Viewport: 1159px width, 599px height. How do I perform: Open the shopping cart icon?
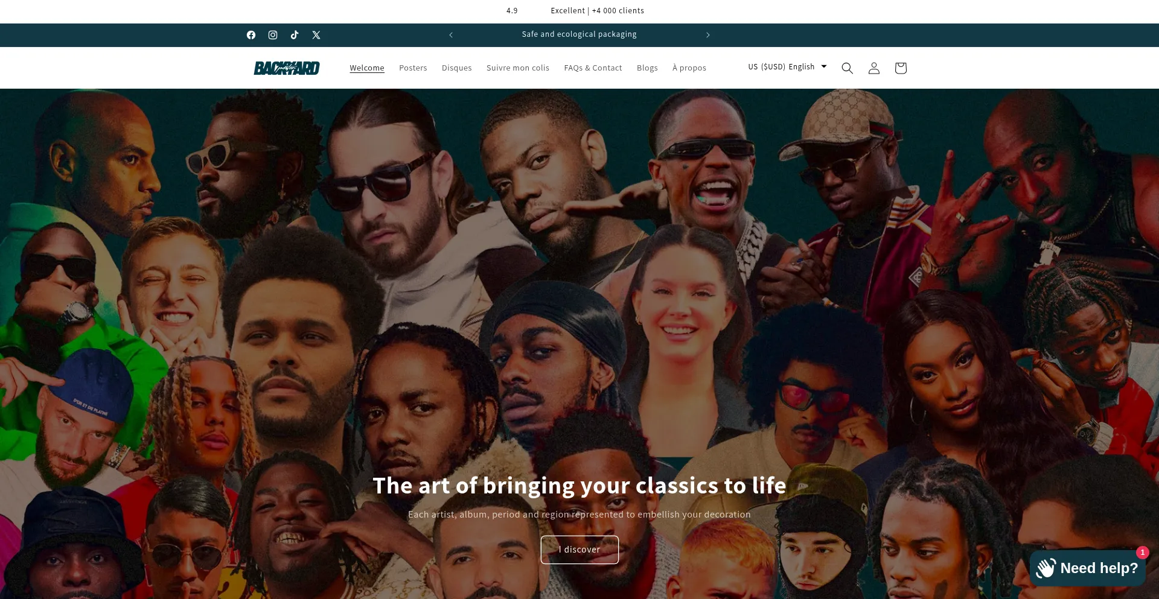tap(901, 68)
